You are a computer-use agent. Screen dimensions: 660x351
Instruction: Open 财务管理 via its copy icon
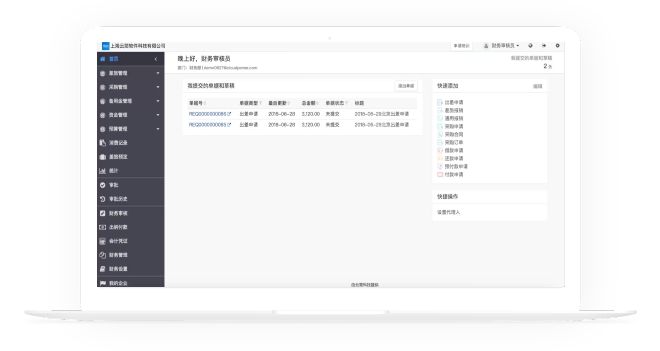(x=103, y=255)
